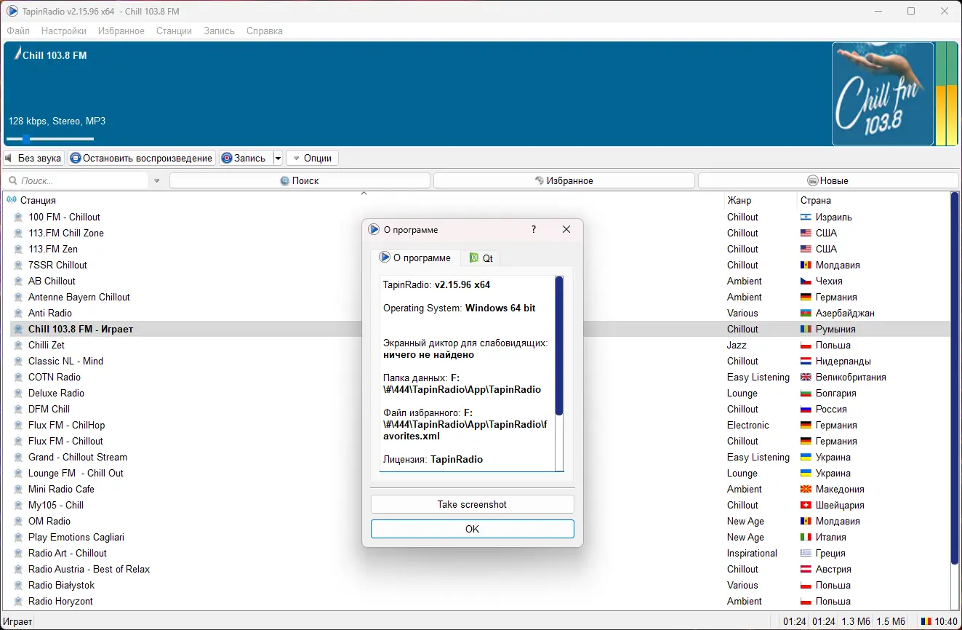Click the Italian flag beside Италия

[x=806, y=537]
